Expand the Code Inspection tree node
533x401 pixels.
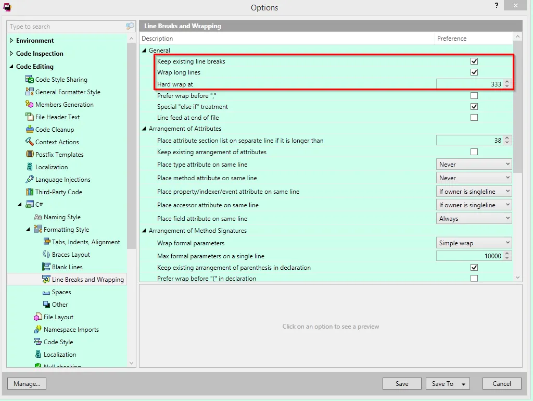11,54
